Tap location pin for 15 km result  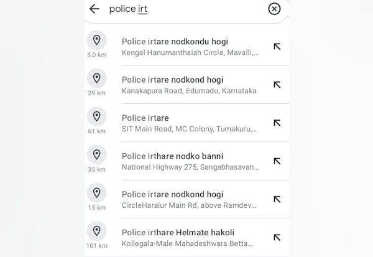(96, 193)
